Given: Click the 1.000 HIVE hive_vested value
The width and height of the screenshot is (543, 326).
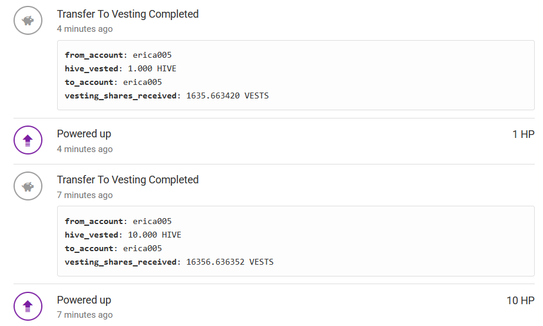Looking at the screenshot, I should click(152, 68).
